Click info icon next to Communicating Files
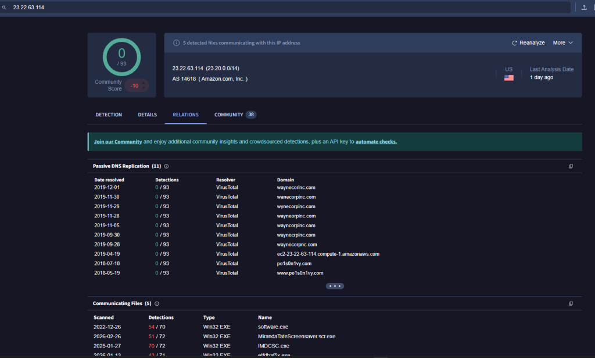This screenshot has width=595, height=358. 157,303
